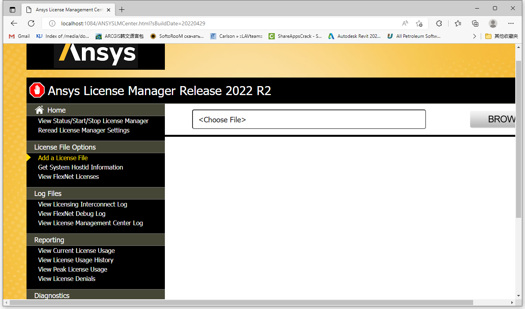Open the browser Settings and more menu
The height and width of the screenshot is (309, 525).
[x=511, y=23]
